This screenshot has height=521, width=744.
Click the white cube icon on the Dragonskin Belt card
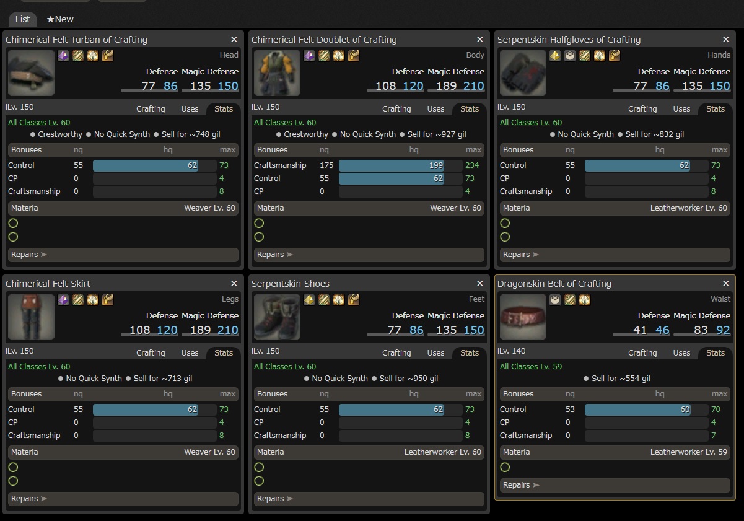[x=555, y=300]
